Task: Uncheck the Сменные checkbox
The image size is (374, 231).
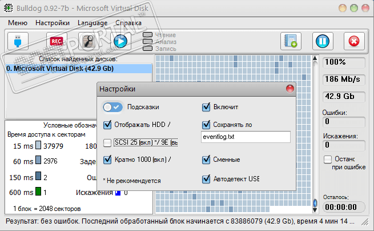Action: click(206, 160)
